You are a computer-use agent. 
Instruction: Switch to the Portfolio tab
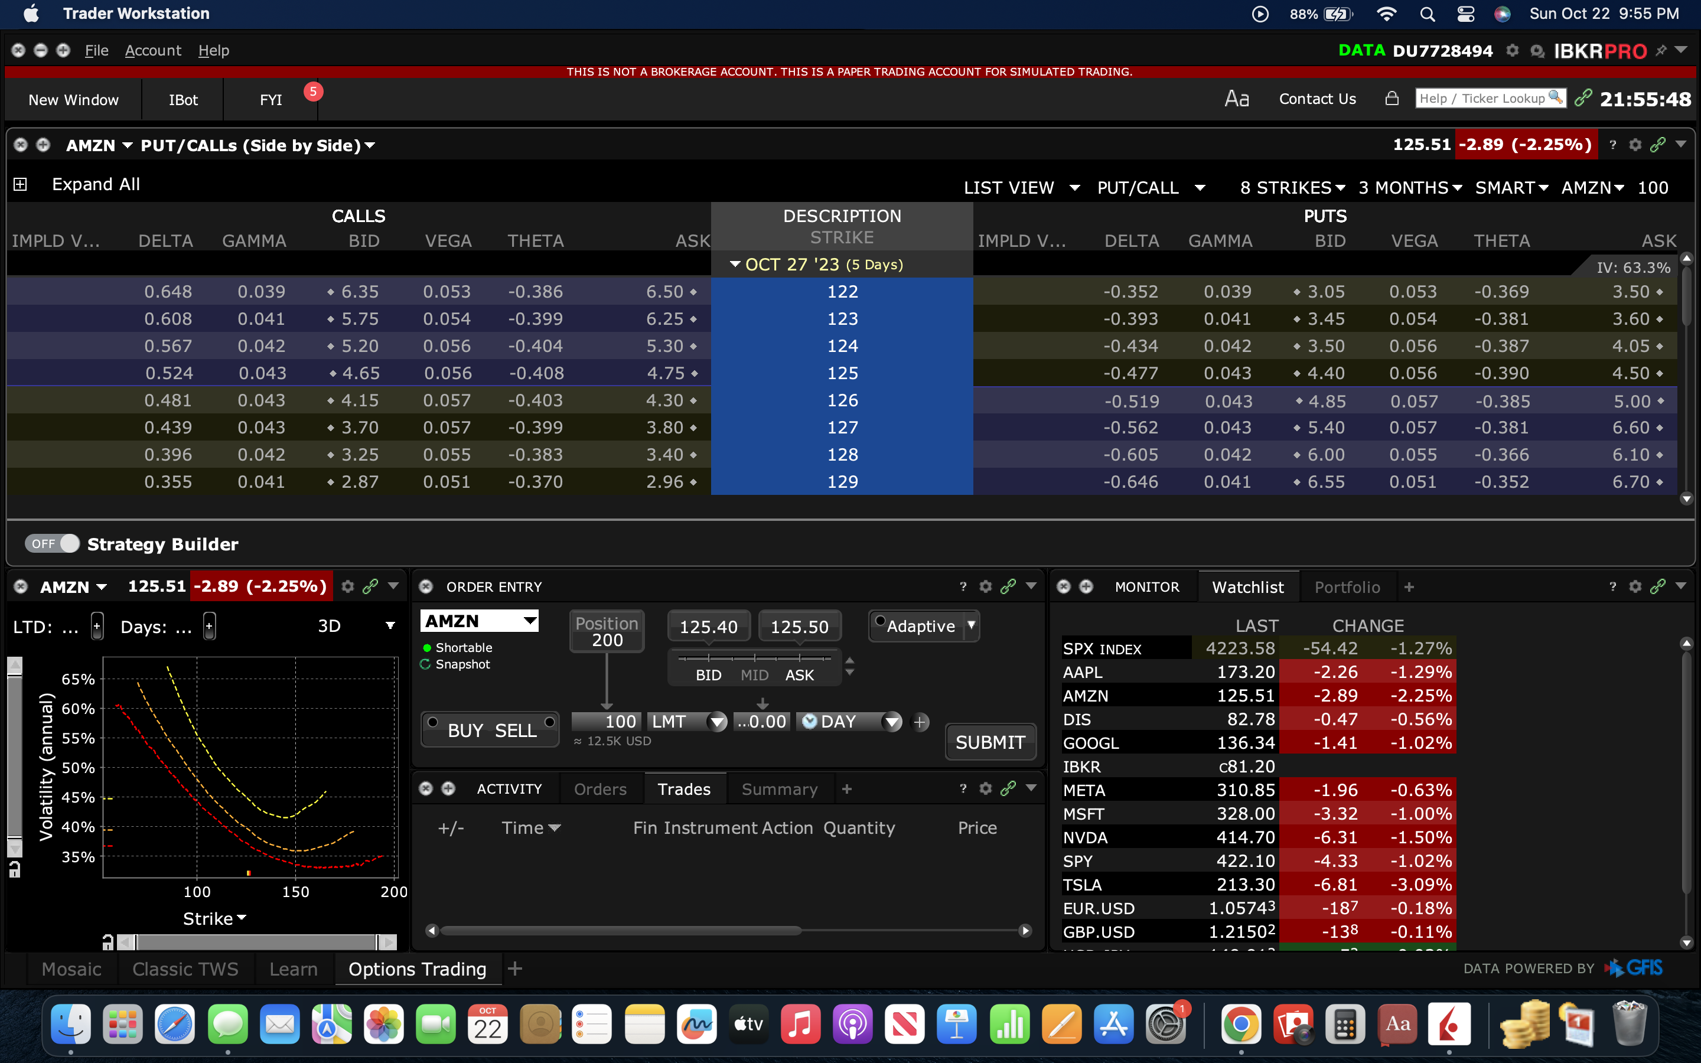[1347, 587]
